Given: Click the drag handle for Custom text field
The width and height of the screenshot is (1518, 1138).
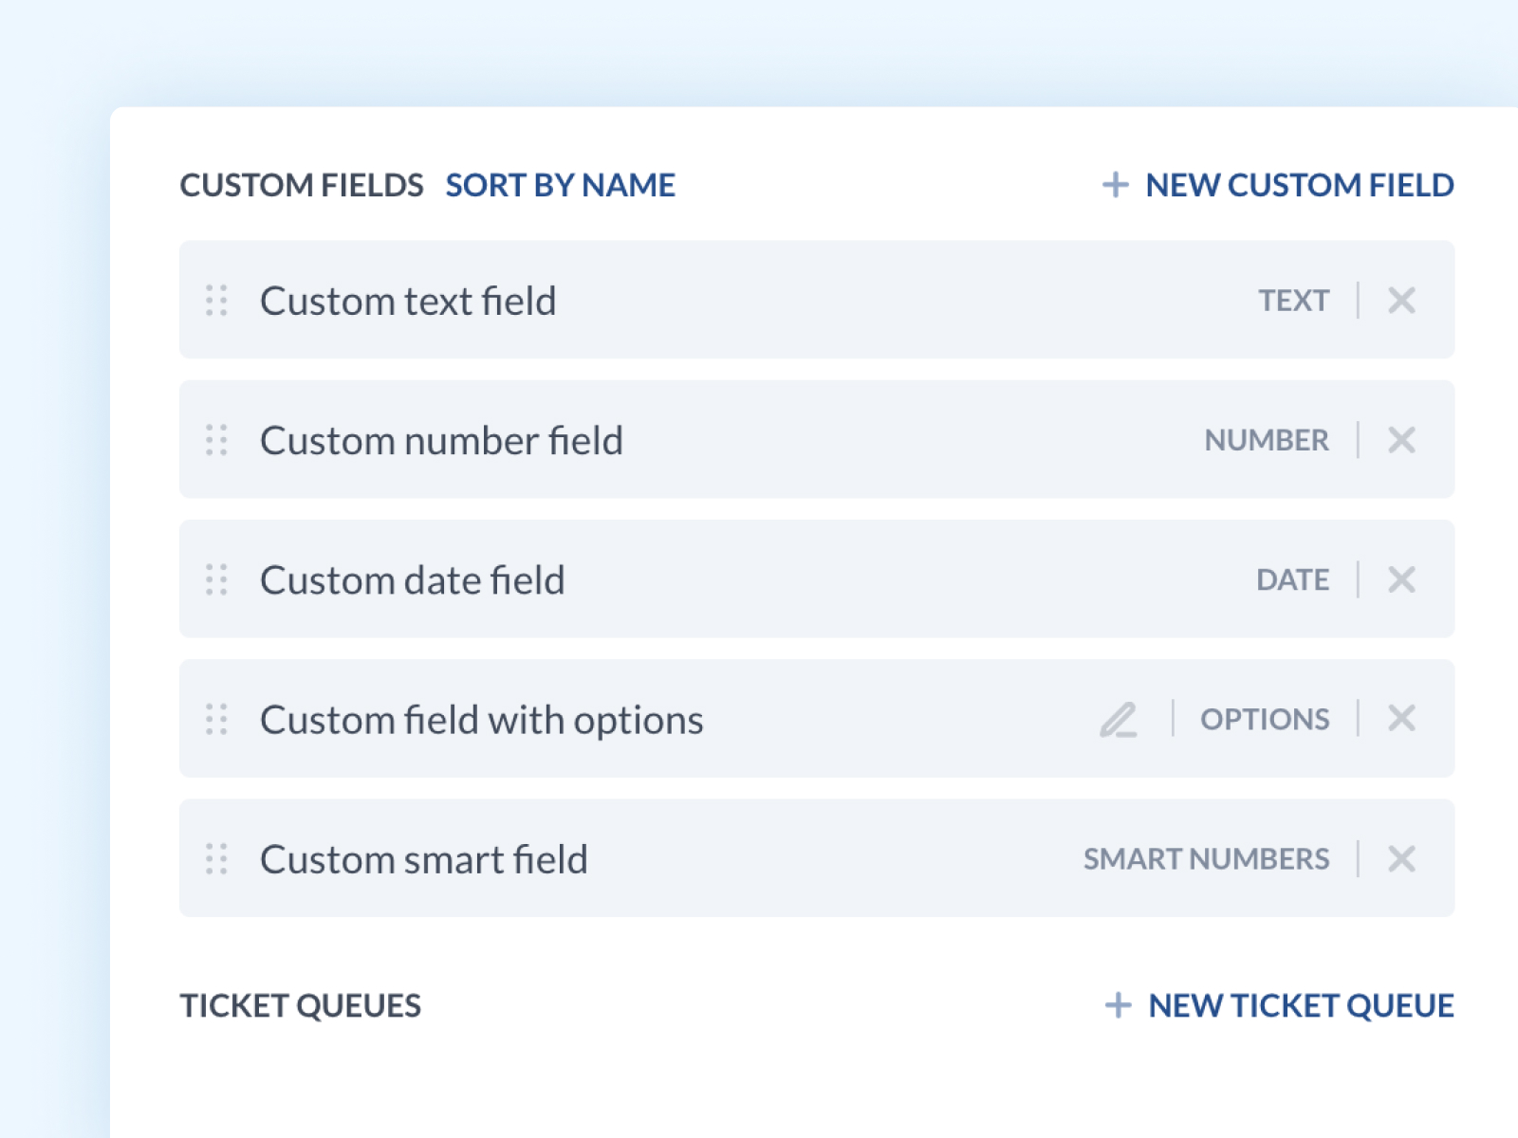Looking at the screenshot, I should 216,301.
